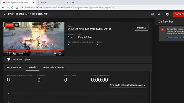Click the DÜZENLE edit button

pyautogui.click(x=141, y=28)
